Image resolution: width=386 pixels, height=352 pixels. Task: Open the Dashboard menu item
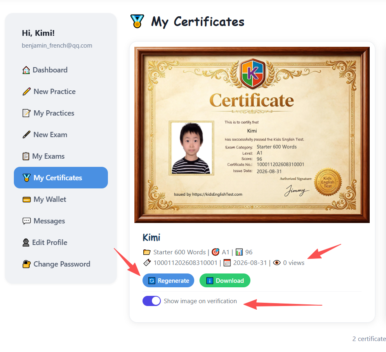[x=61, y=70]
